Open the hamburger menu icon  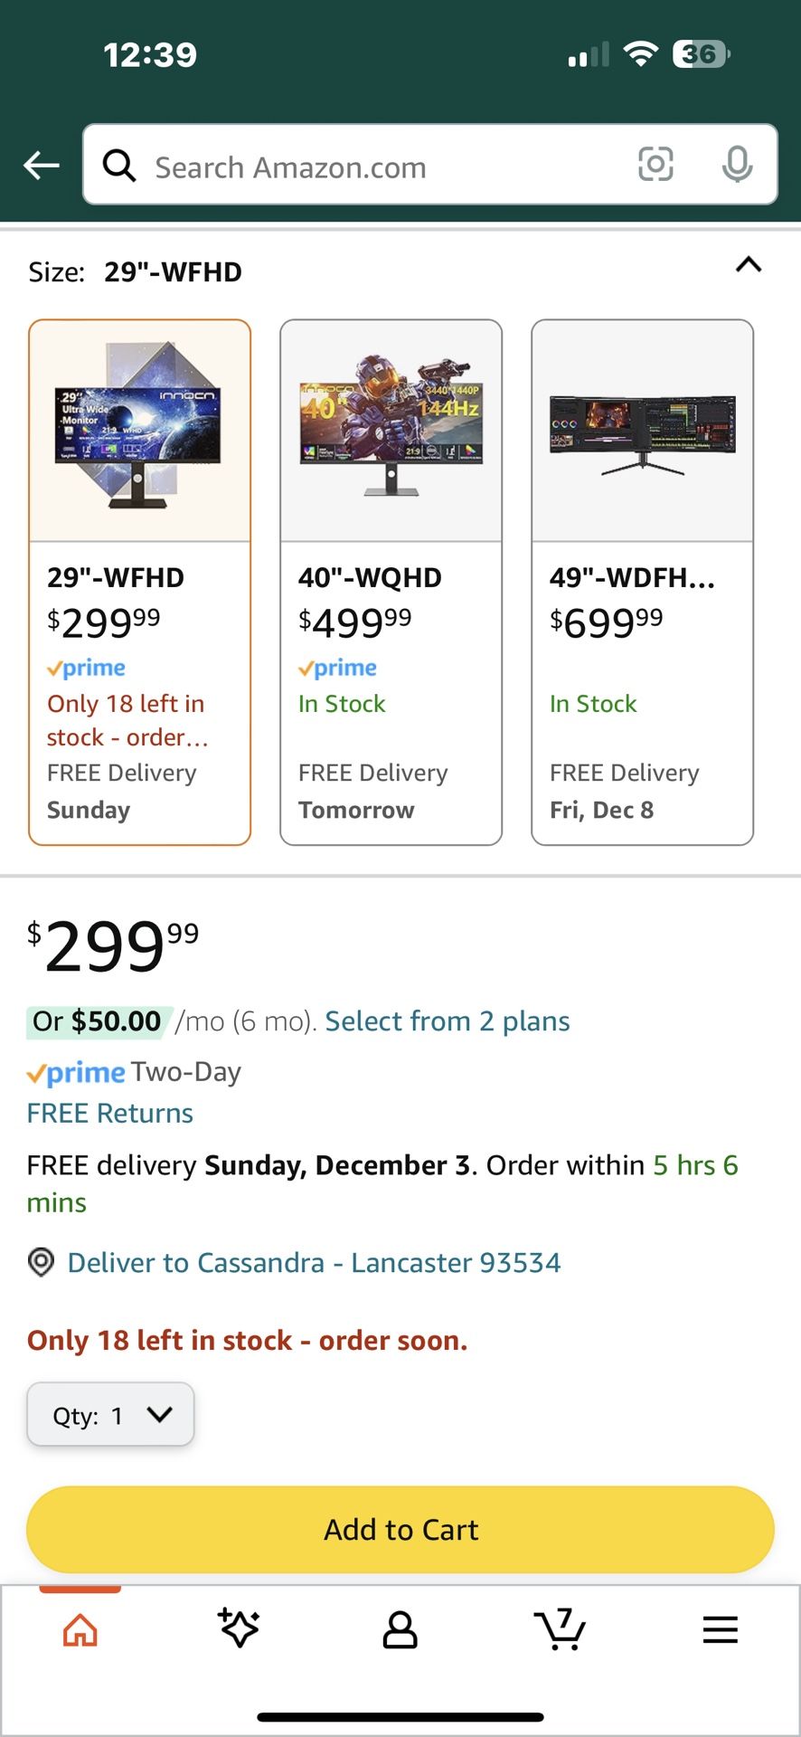point(720,1630)
